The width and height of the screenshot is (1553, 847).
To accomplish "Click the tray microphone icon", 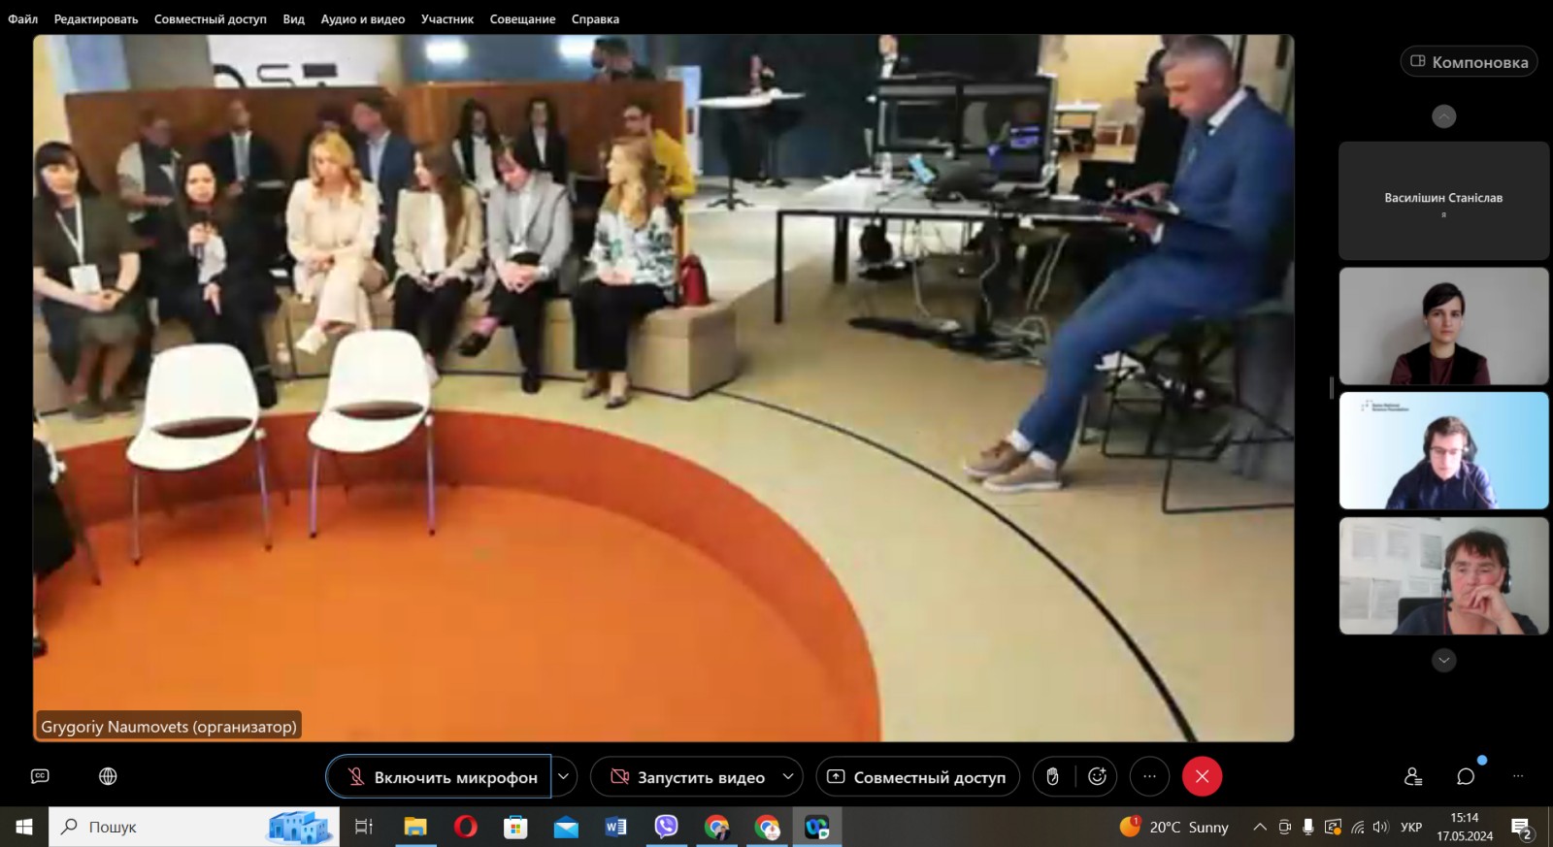I will click(1308, 827).
